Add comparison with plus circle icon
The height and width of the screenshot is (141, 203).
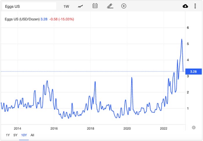pos(124,6)
